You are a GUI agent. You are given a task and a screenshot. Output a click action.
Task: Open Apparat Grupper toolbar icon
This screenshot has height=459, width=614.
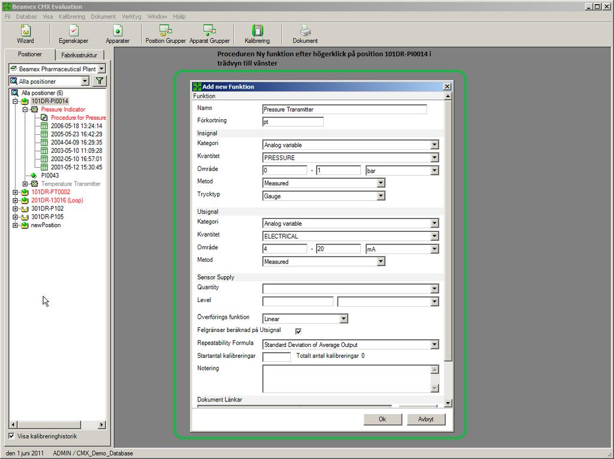click(x=209, y=34)
